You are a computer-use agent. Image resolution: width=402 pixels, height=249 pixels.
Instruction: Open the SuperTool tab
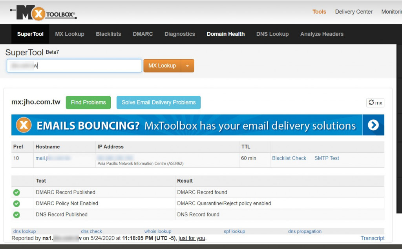coord(30,34)
